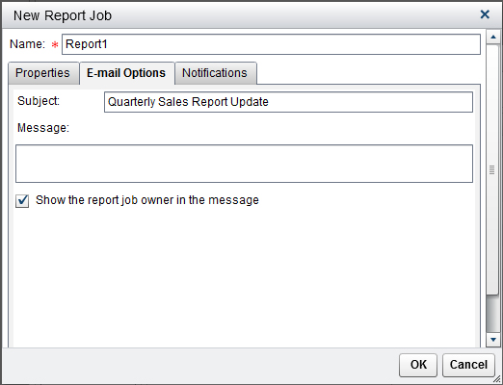
Task: Click the vertical scrollbar thumb grip
Action: [x=492, y=169]
